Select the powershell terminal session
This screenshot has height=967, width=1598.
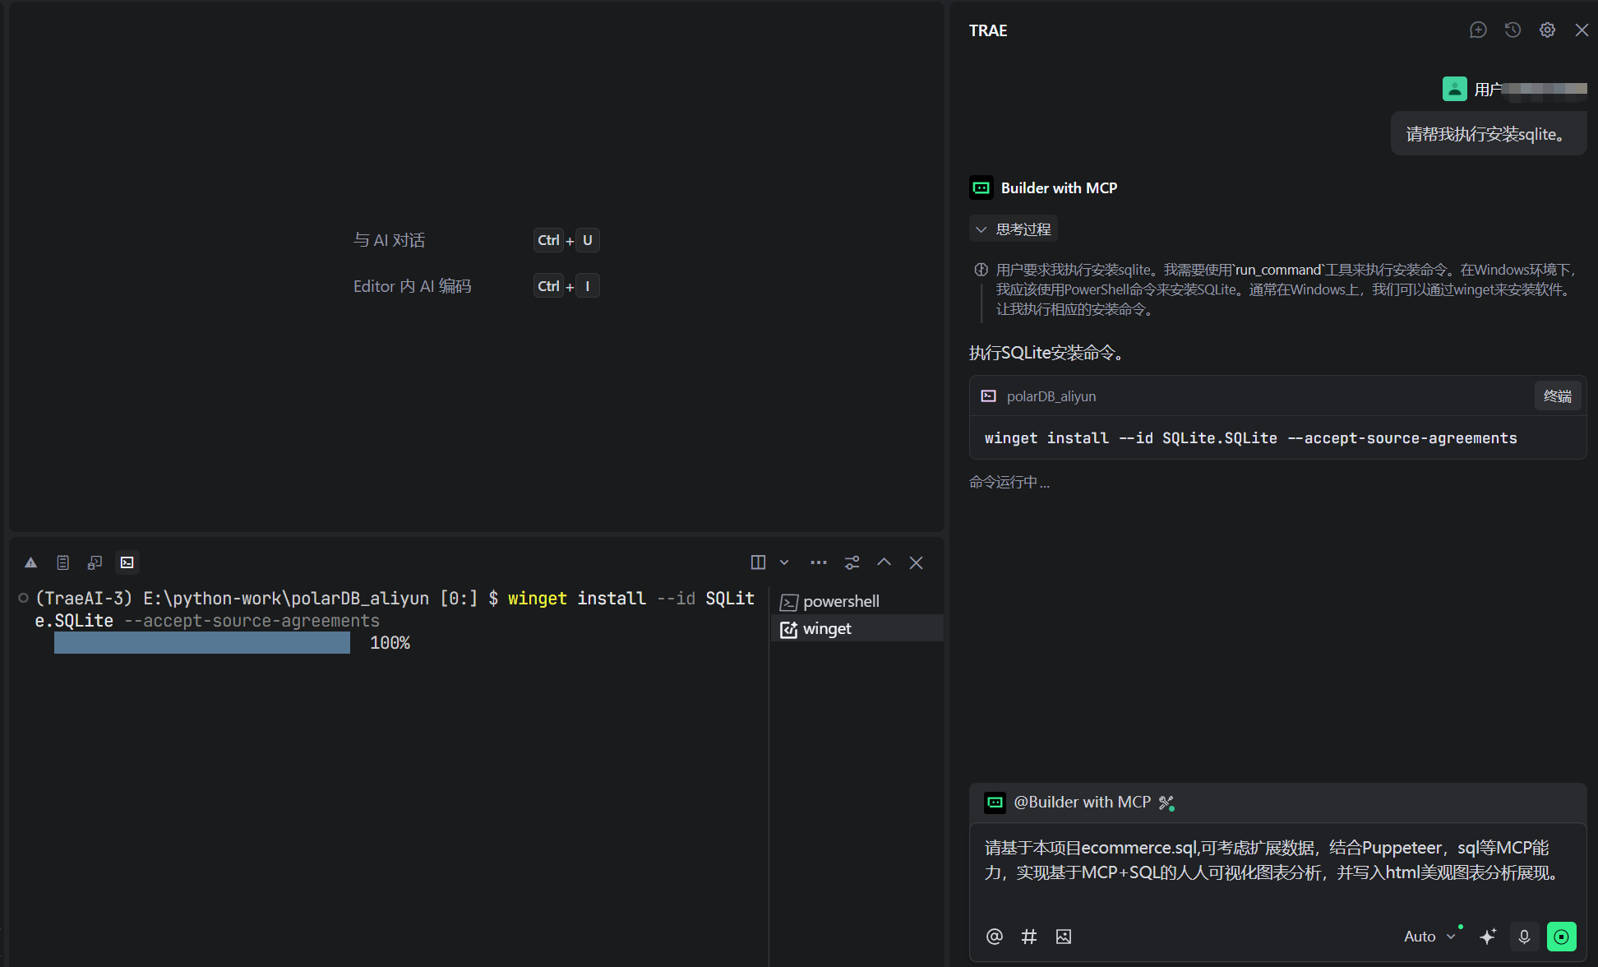(x=840, y=601)
